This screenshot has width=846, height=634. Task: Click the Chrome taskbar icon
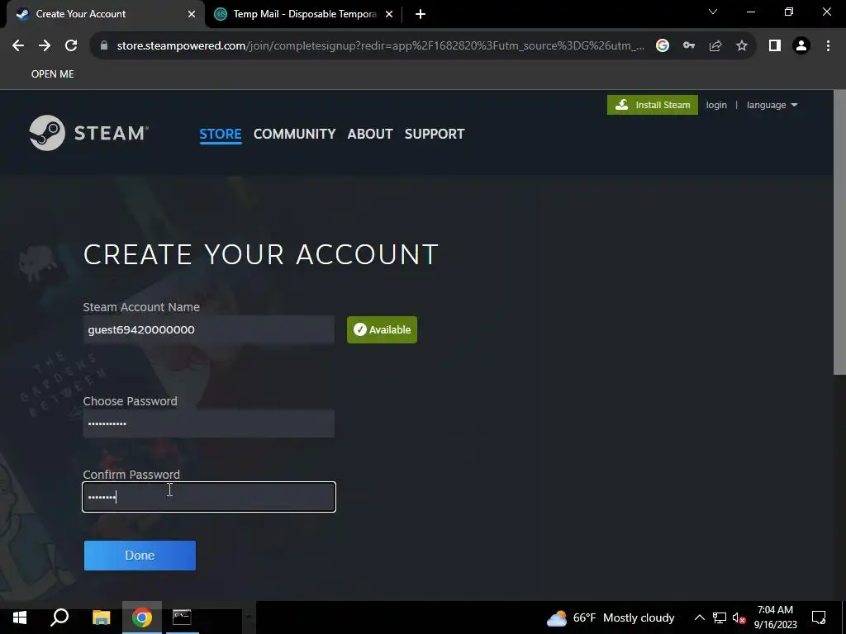(x=142, y=617)
